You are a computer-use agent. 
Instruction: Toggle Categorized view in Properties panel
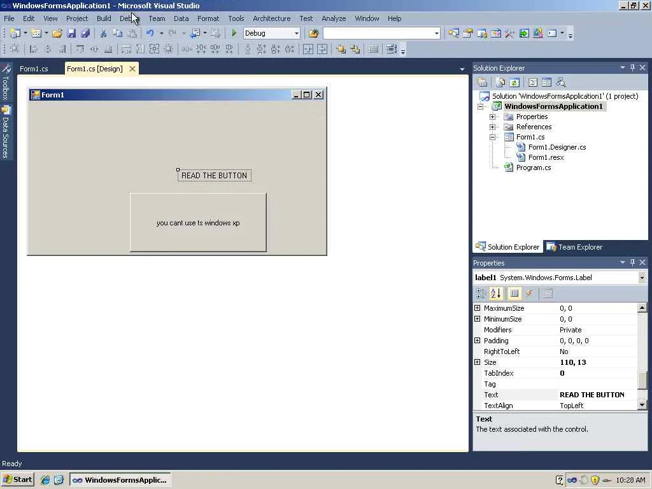pos(481,294)
